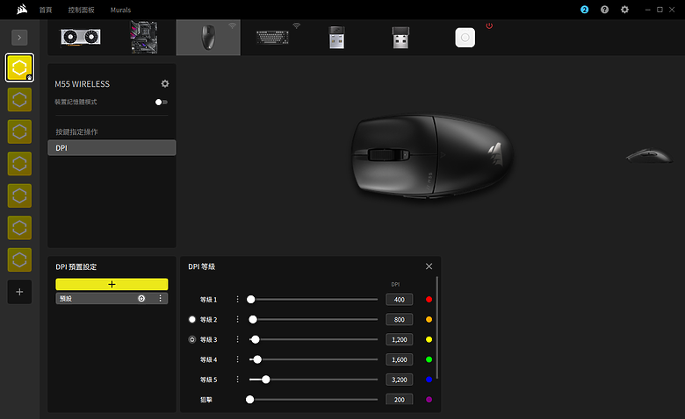Image resolution: width=685 pixels, height=419 pixels.
Task: Select the fourth profile icon in sidebar
Action: (x=19, y=164)
